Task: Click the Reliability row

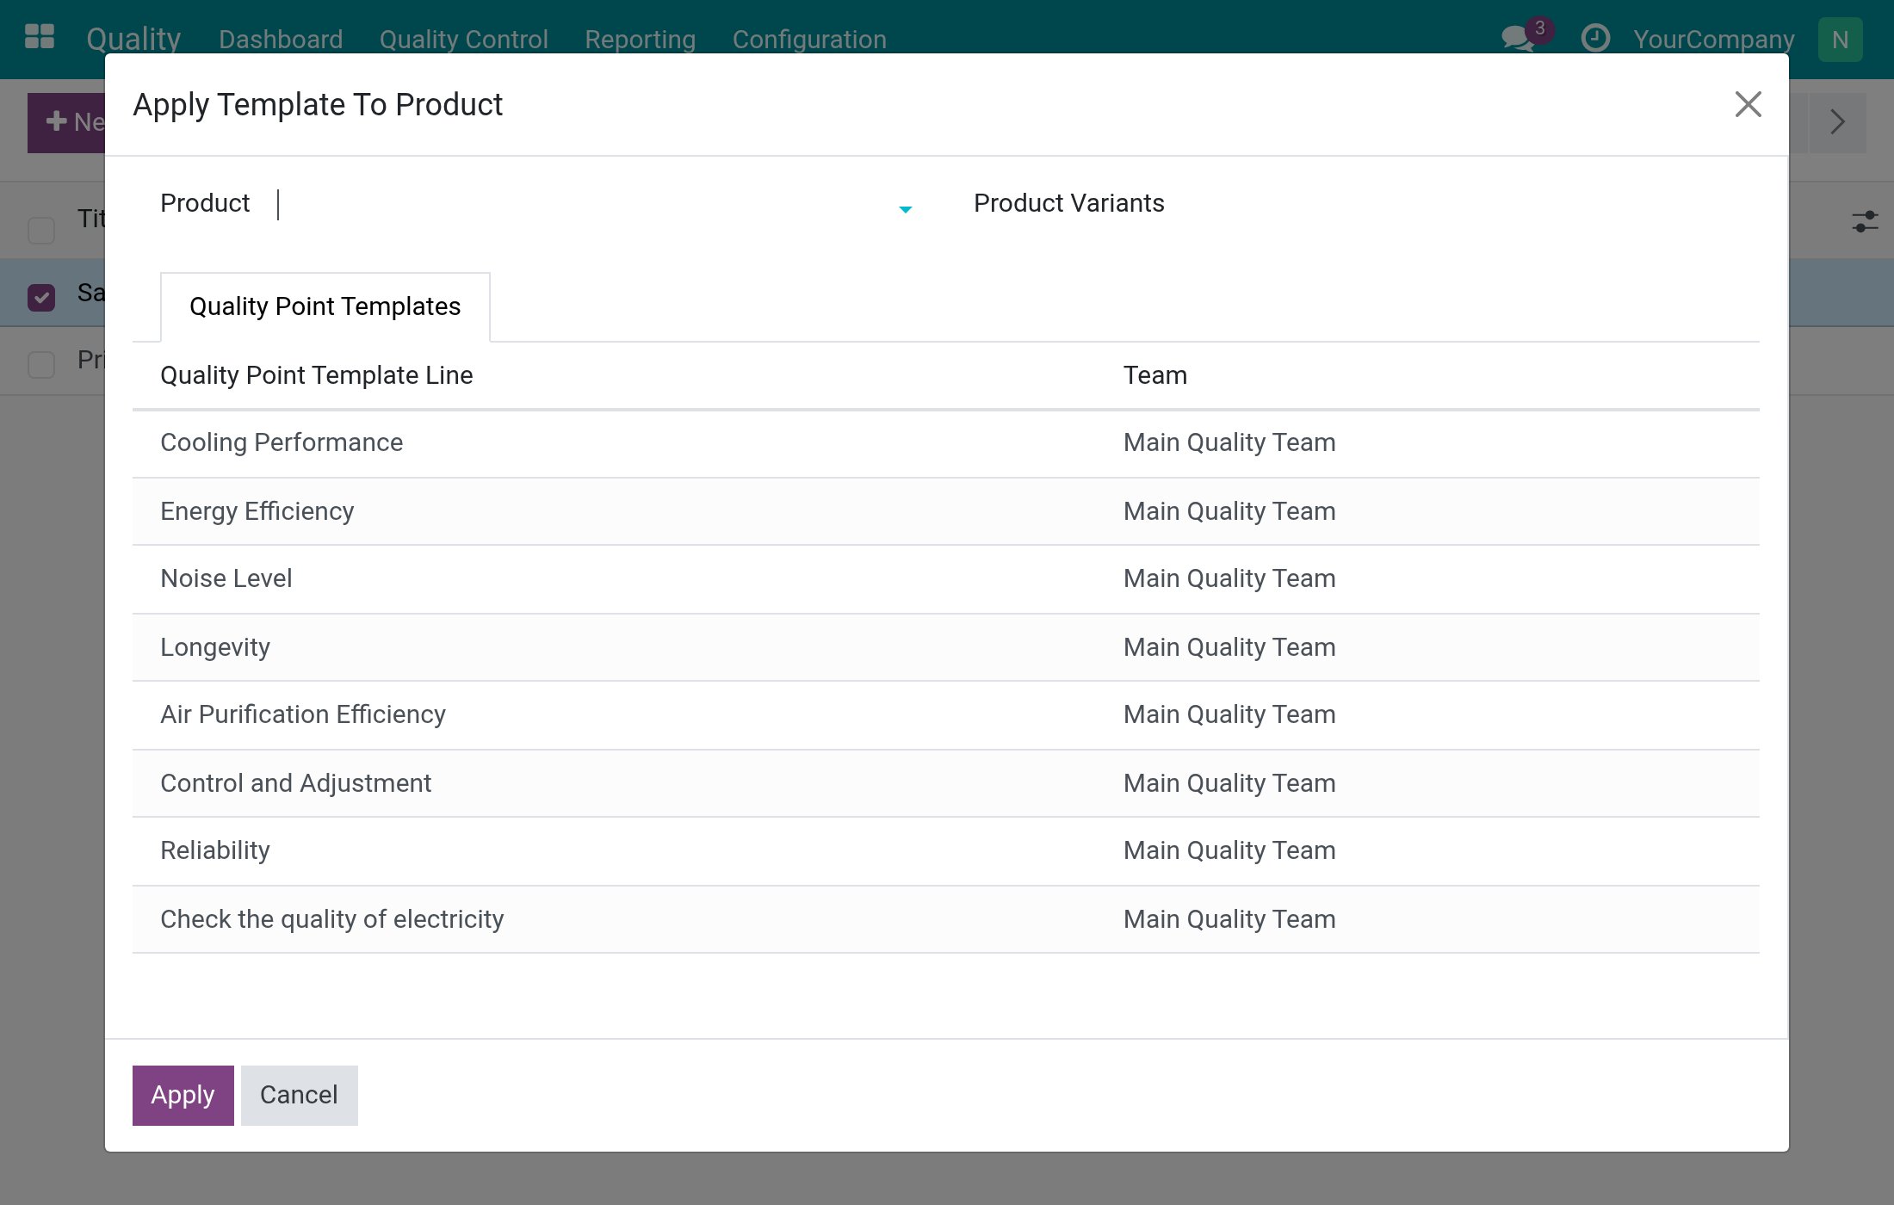Action: click(945, 851)
